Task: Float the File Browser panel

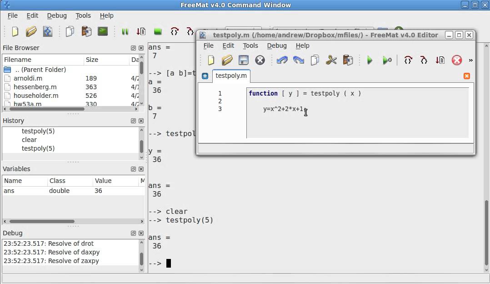Action: click(134, 48)
